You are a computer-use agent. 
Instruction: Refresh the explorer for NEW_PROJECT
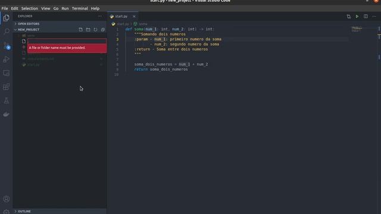click(95, 30)
